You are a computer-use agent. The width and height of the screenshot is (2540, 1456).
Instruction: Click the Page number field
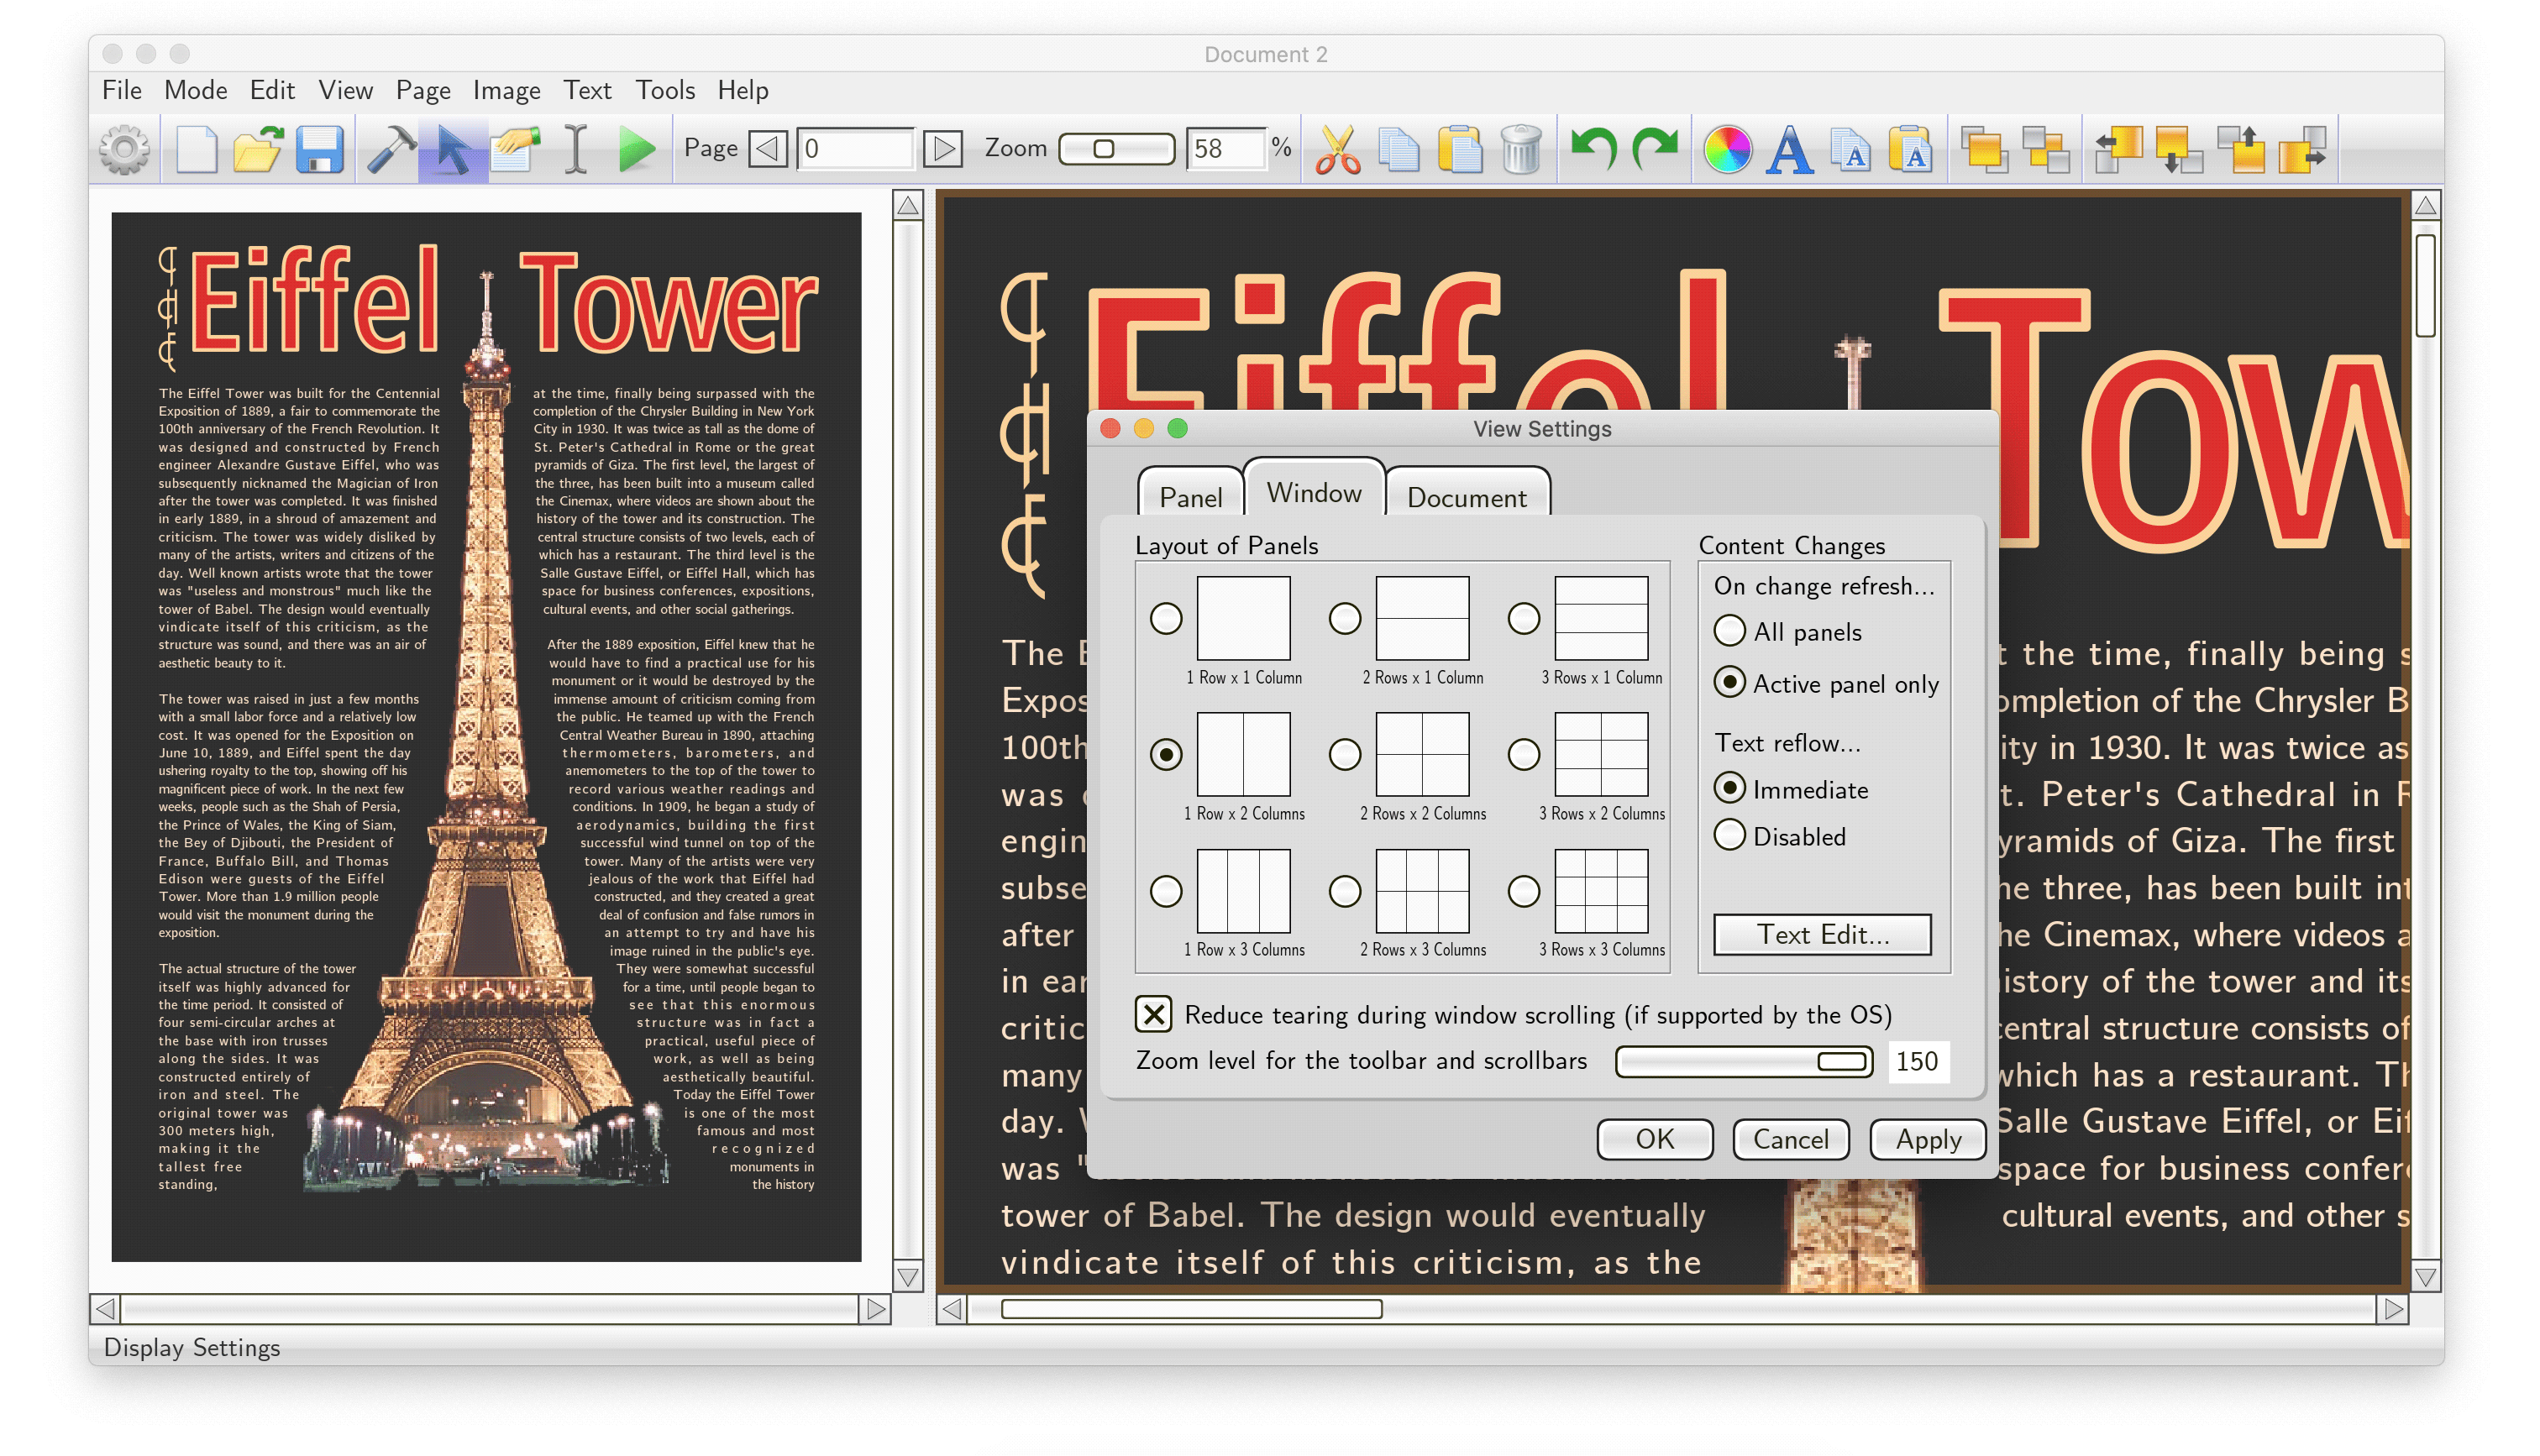[856, 150]
